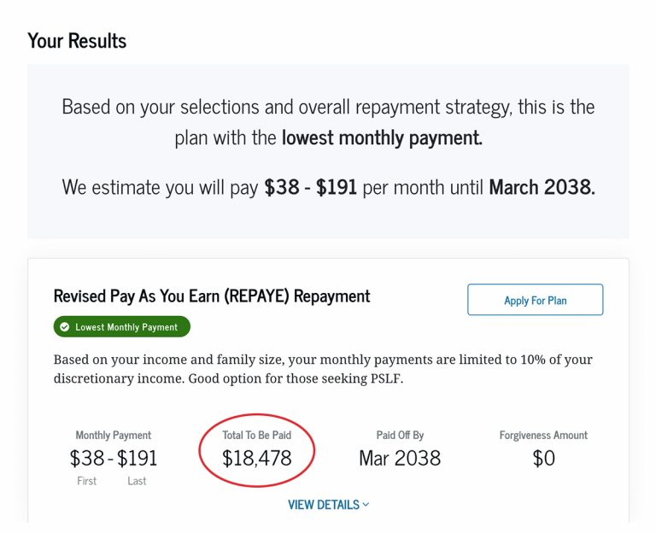This screenshot has width=656, height=533.
Task: Click the discretionary income description paragraph
Action: tap(323, 369)
